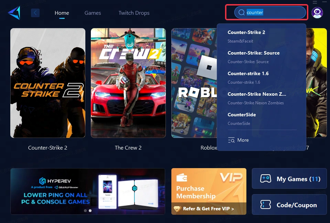Open the user avatar profile
The image size is (330, 223).
[x=317, y=13]
